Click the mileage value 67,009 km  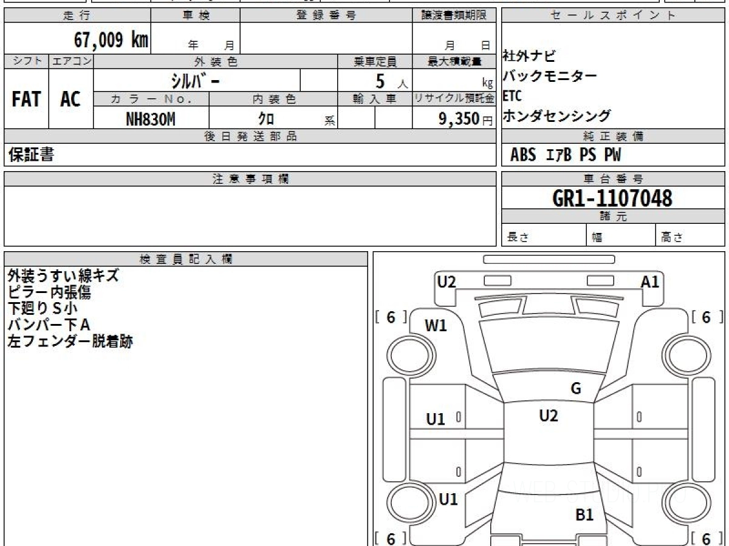point(111,40)
